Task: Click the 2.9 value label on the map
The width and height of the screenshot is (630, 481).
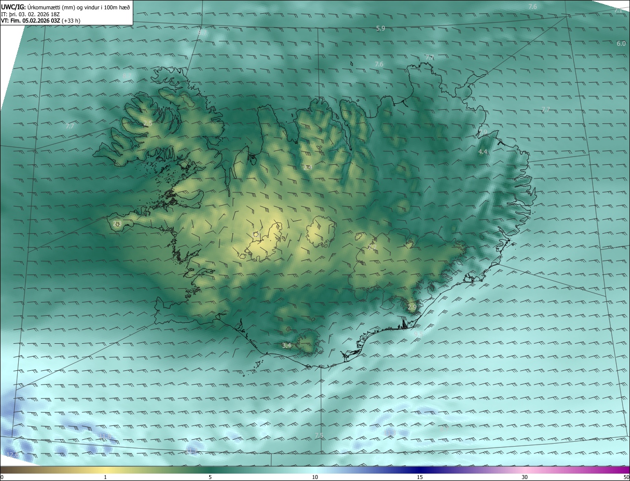Action: tap(412, 307)
